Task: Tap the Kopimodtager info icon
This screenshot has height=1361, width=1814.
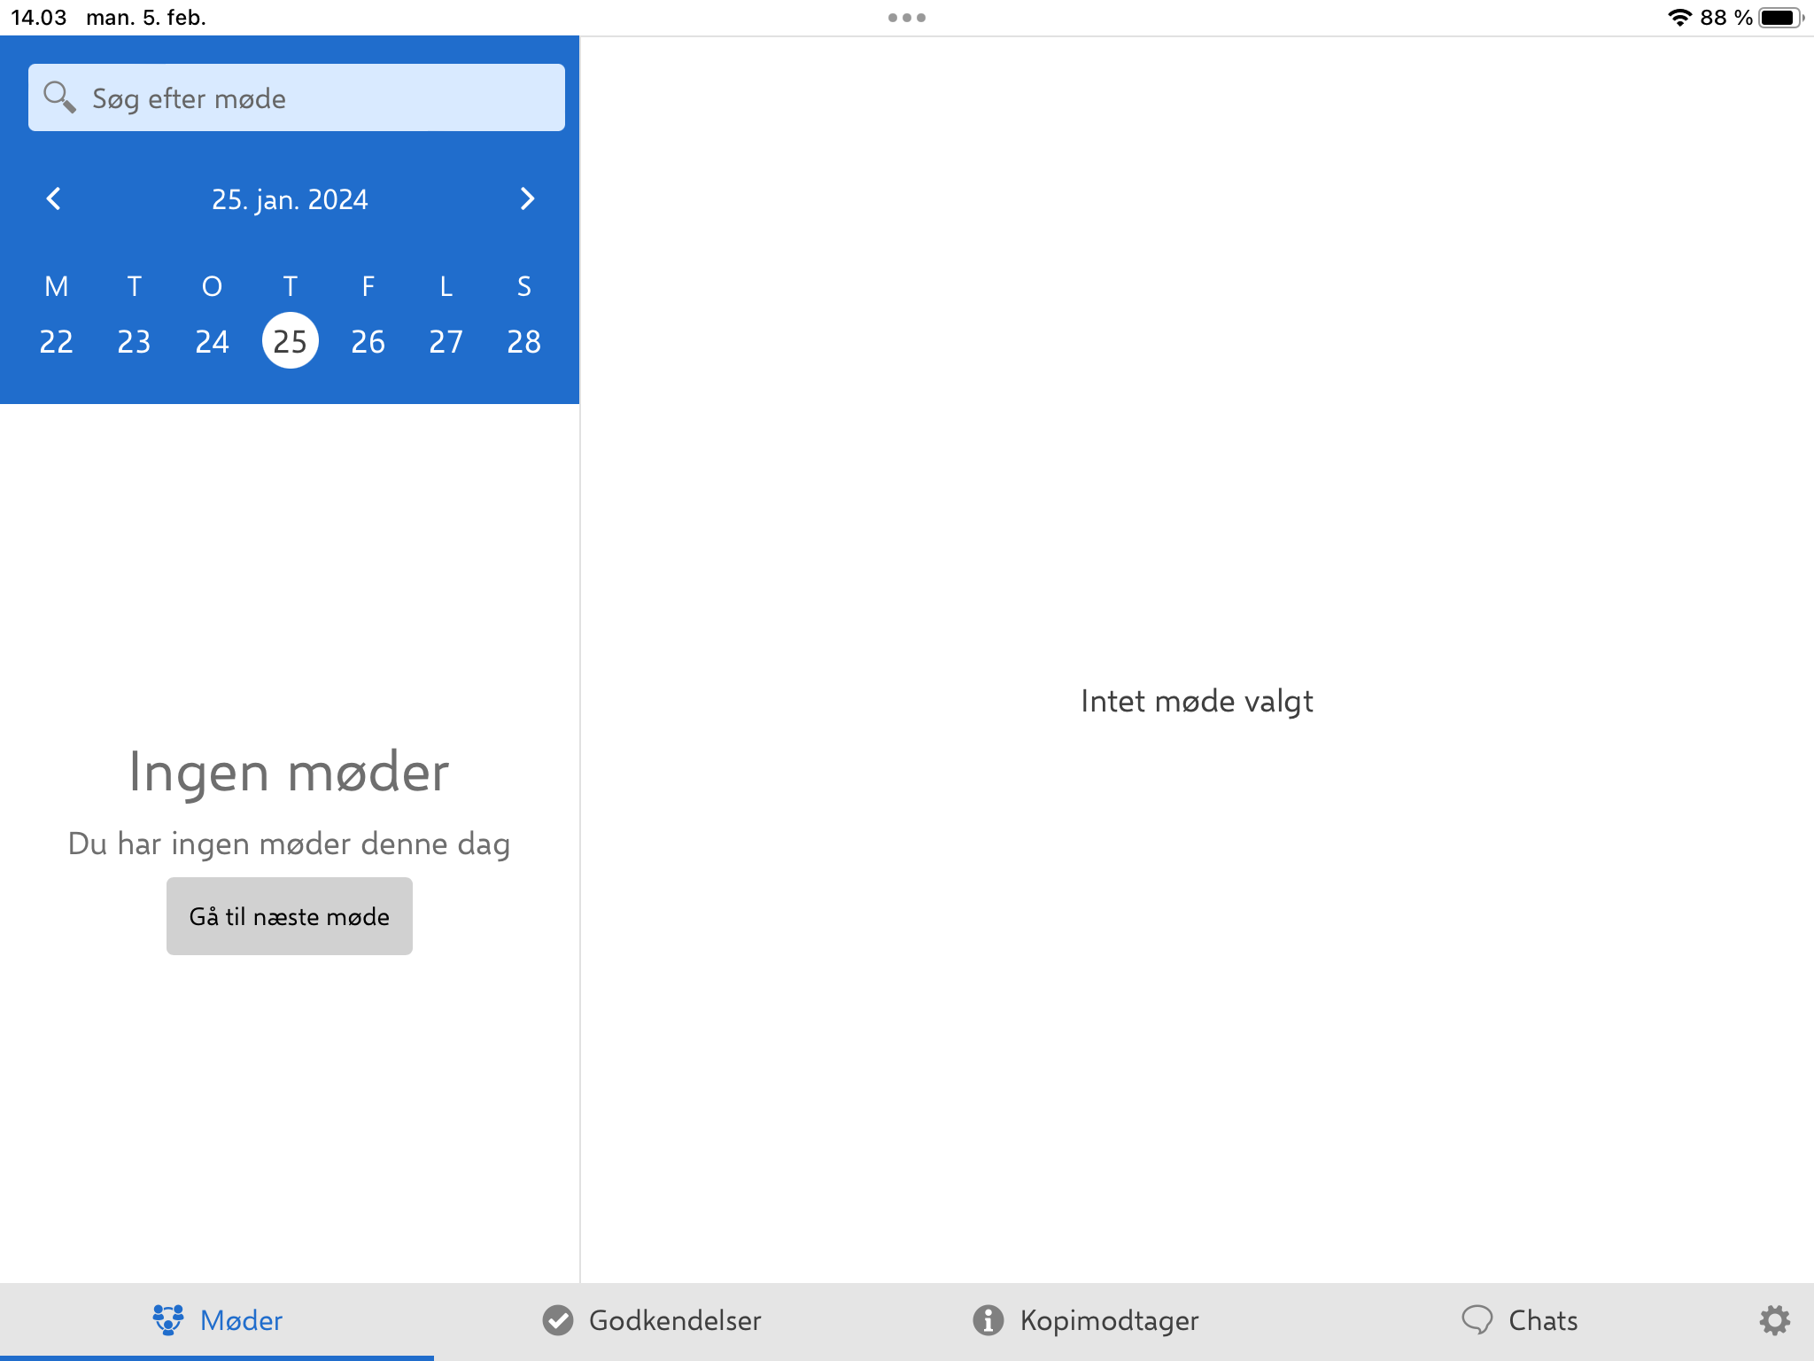Action: click(988, 1320)
